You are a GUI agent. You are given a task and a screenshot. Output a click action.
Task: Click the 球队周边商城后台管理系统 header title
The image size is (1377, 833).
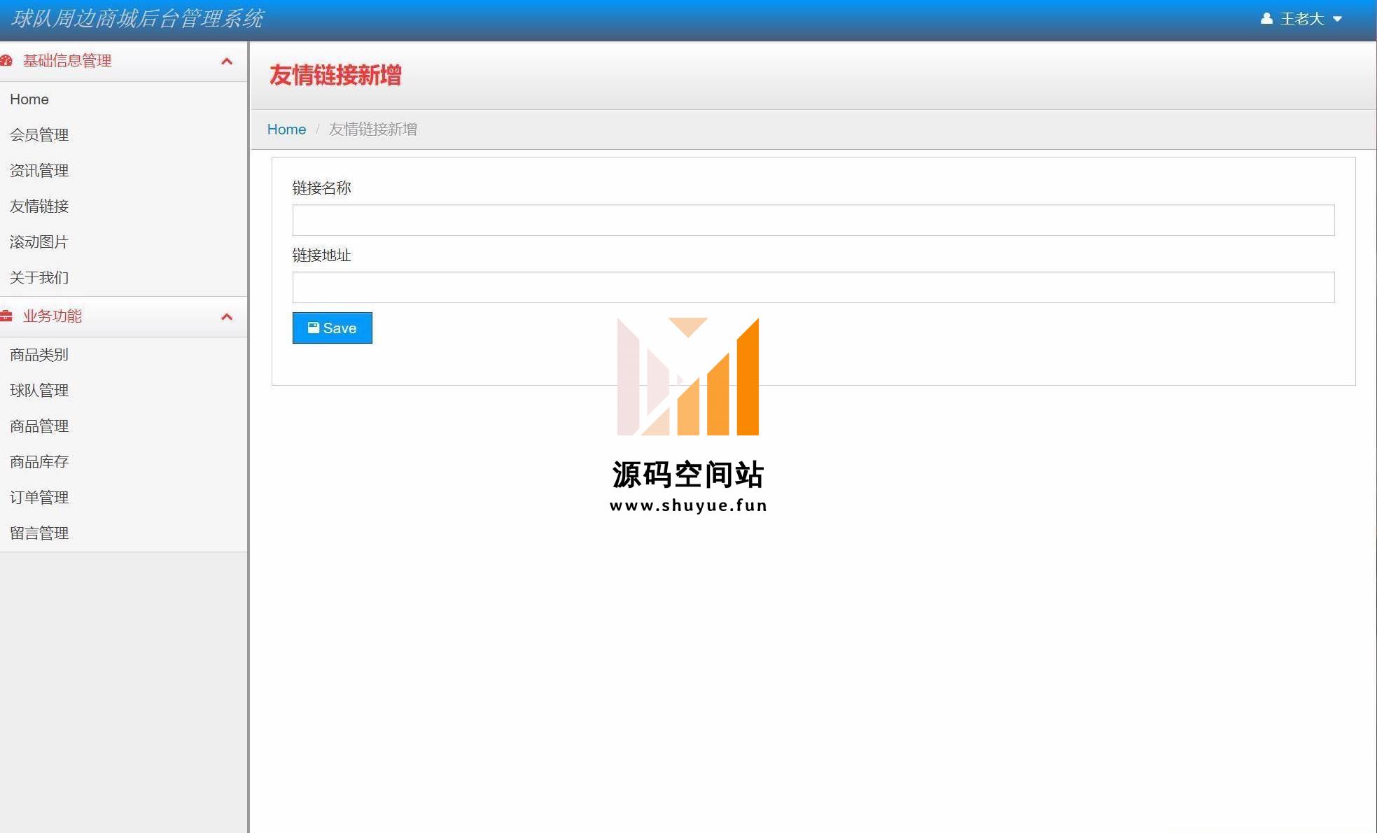(x=137, y=19)
